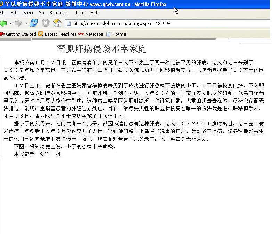Open the Tools menu
273x234 pixels.
tap(80, 13)
